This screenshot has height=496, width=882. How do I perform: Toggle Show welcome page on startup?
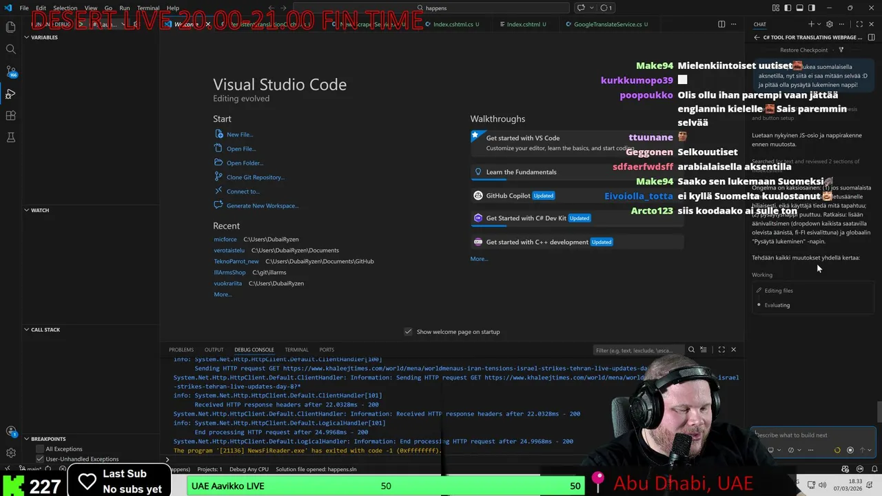408,331
